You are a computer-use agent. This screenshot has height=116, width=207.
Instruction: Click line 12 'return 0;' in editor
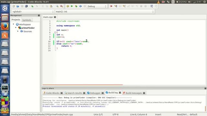pyautogui.click(x=67, y=46)
